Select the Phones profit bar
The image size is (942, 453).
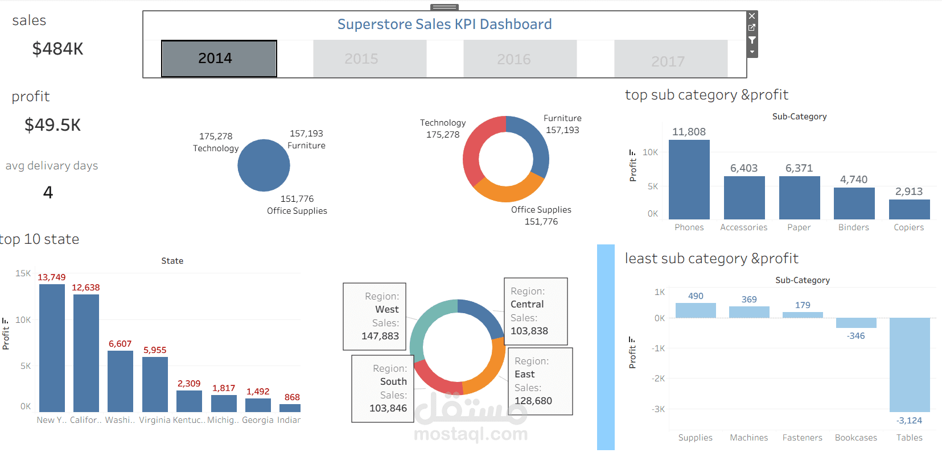(x=689, y=180)
